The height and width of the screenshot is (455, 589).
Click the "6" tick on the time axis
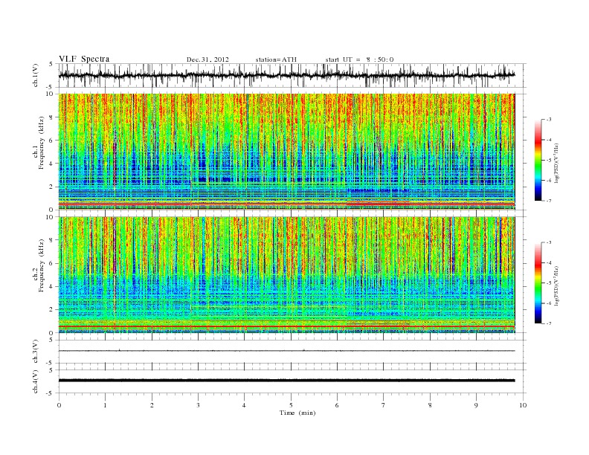click(337, 405)
